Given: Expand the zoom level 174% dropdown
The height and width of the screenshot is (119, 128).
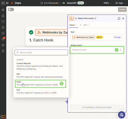Looking at the screenshot, I should (x=107, y=3).
